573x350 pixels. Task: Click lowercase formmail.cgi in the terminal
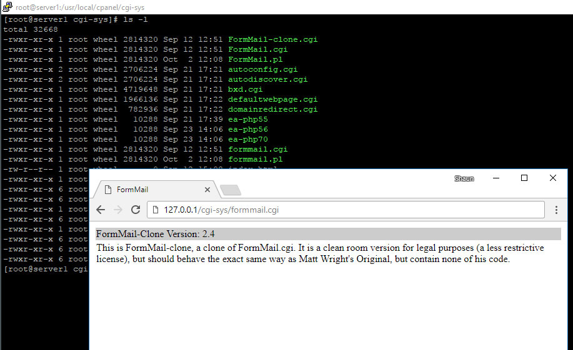click(x=257, y=149)
